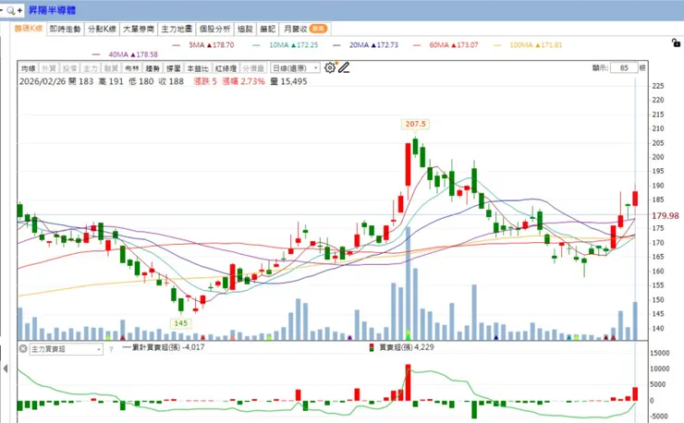Close the 主力買賣超 indicator panel
684x423 pixels.
coord(23,349)
